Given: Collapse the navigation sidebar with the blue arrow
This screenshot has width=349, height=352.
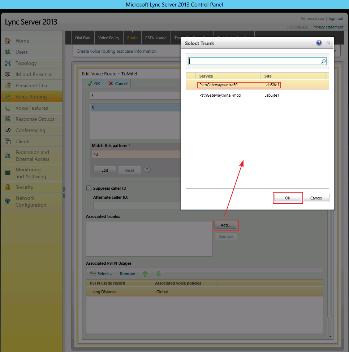Looking at the screenshot, I should (x=64, y=192).
